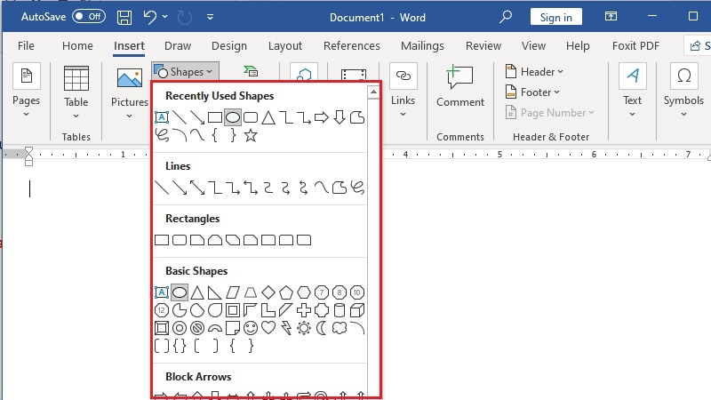Viewport: 711px width, 400px height.
Task: Toggle the AutoSave switch
Action: [89, 17]
